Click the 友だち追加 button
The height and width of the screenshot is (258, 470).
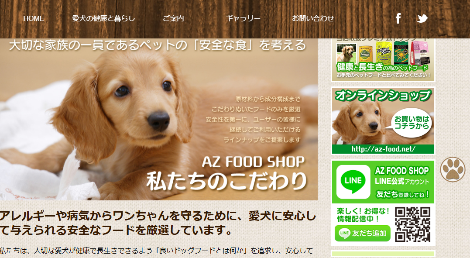362,233
